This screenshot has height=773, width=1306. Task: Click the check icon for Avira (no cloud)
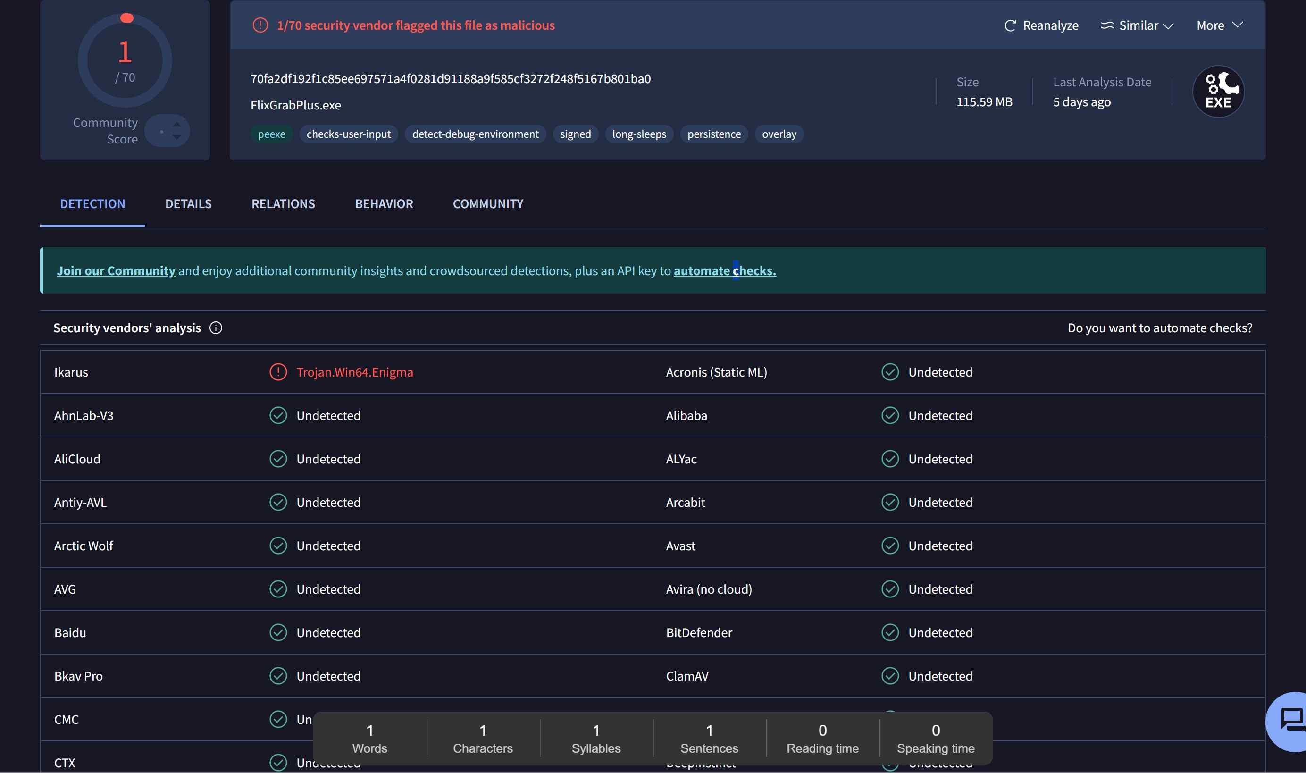tap(890, 589)
